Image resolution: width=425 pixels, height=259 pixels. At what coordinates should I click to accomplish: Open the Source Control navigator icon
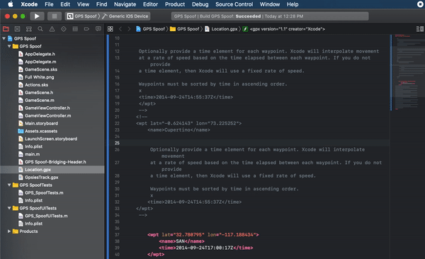coord(17,29)
